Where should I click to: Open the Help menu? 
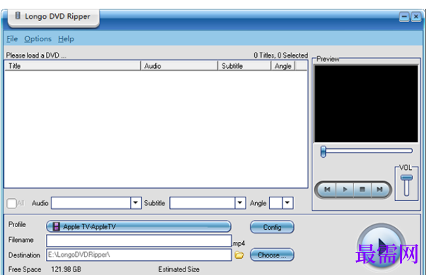[x=66, y=38]
